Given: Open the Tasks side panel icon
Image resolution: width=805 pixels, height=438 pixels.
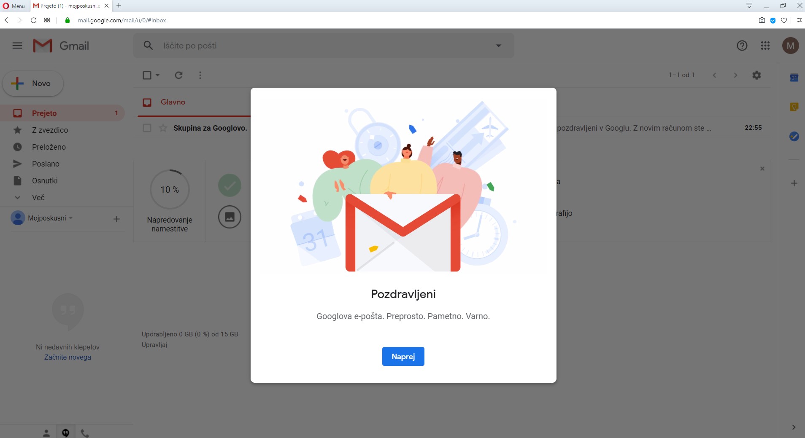Looking at the screenshot, I should pyautogui.click(x=794, y=137).
